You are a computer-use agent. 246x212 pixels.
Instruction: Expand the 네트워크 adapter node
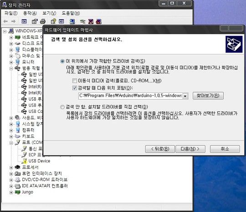point(11,38)
